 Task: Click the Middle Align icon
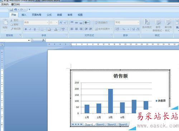(76, 22)
